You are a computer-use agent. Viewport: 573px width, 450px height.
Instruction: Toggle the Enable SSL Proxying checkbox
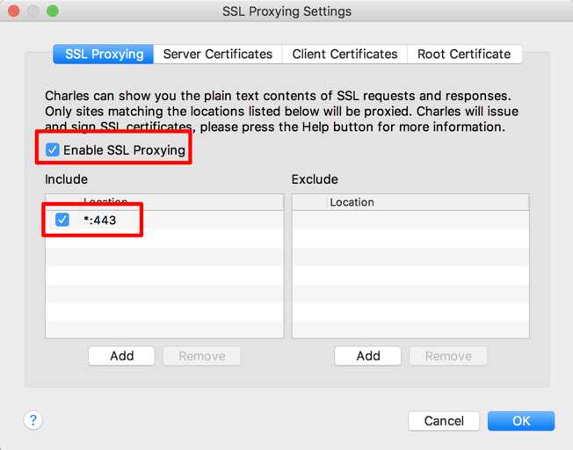(x=52, y=149)
